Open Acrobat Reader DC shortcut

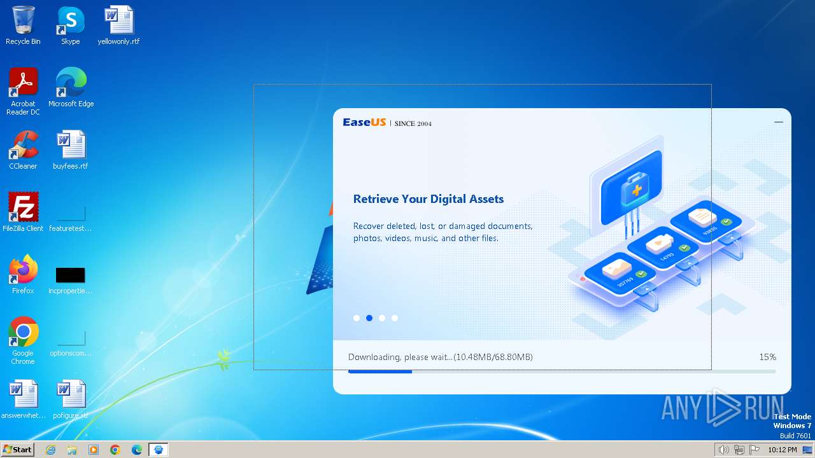pyautogui.click(x=23, y=92)
